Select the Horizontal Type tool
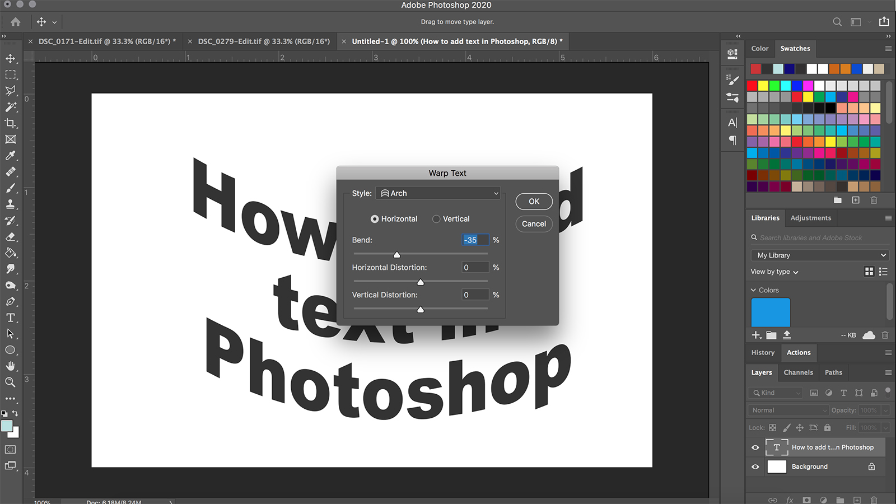 pos(11,318)
